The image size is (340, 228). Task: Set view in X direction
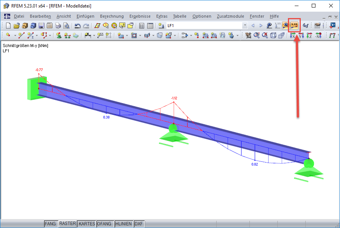pyautogui.click(x=293, y=35)
